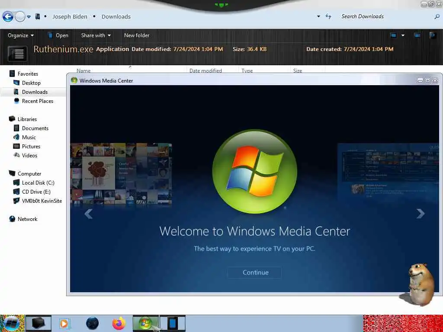Click Continue in Windows Media Center
443x332 pixels.
click(x=255, y=272)
